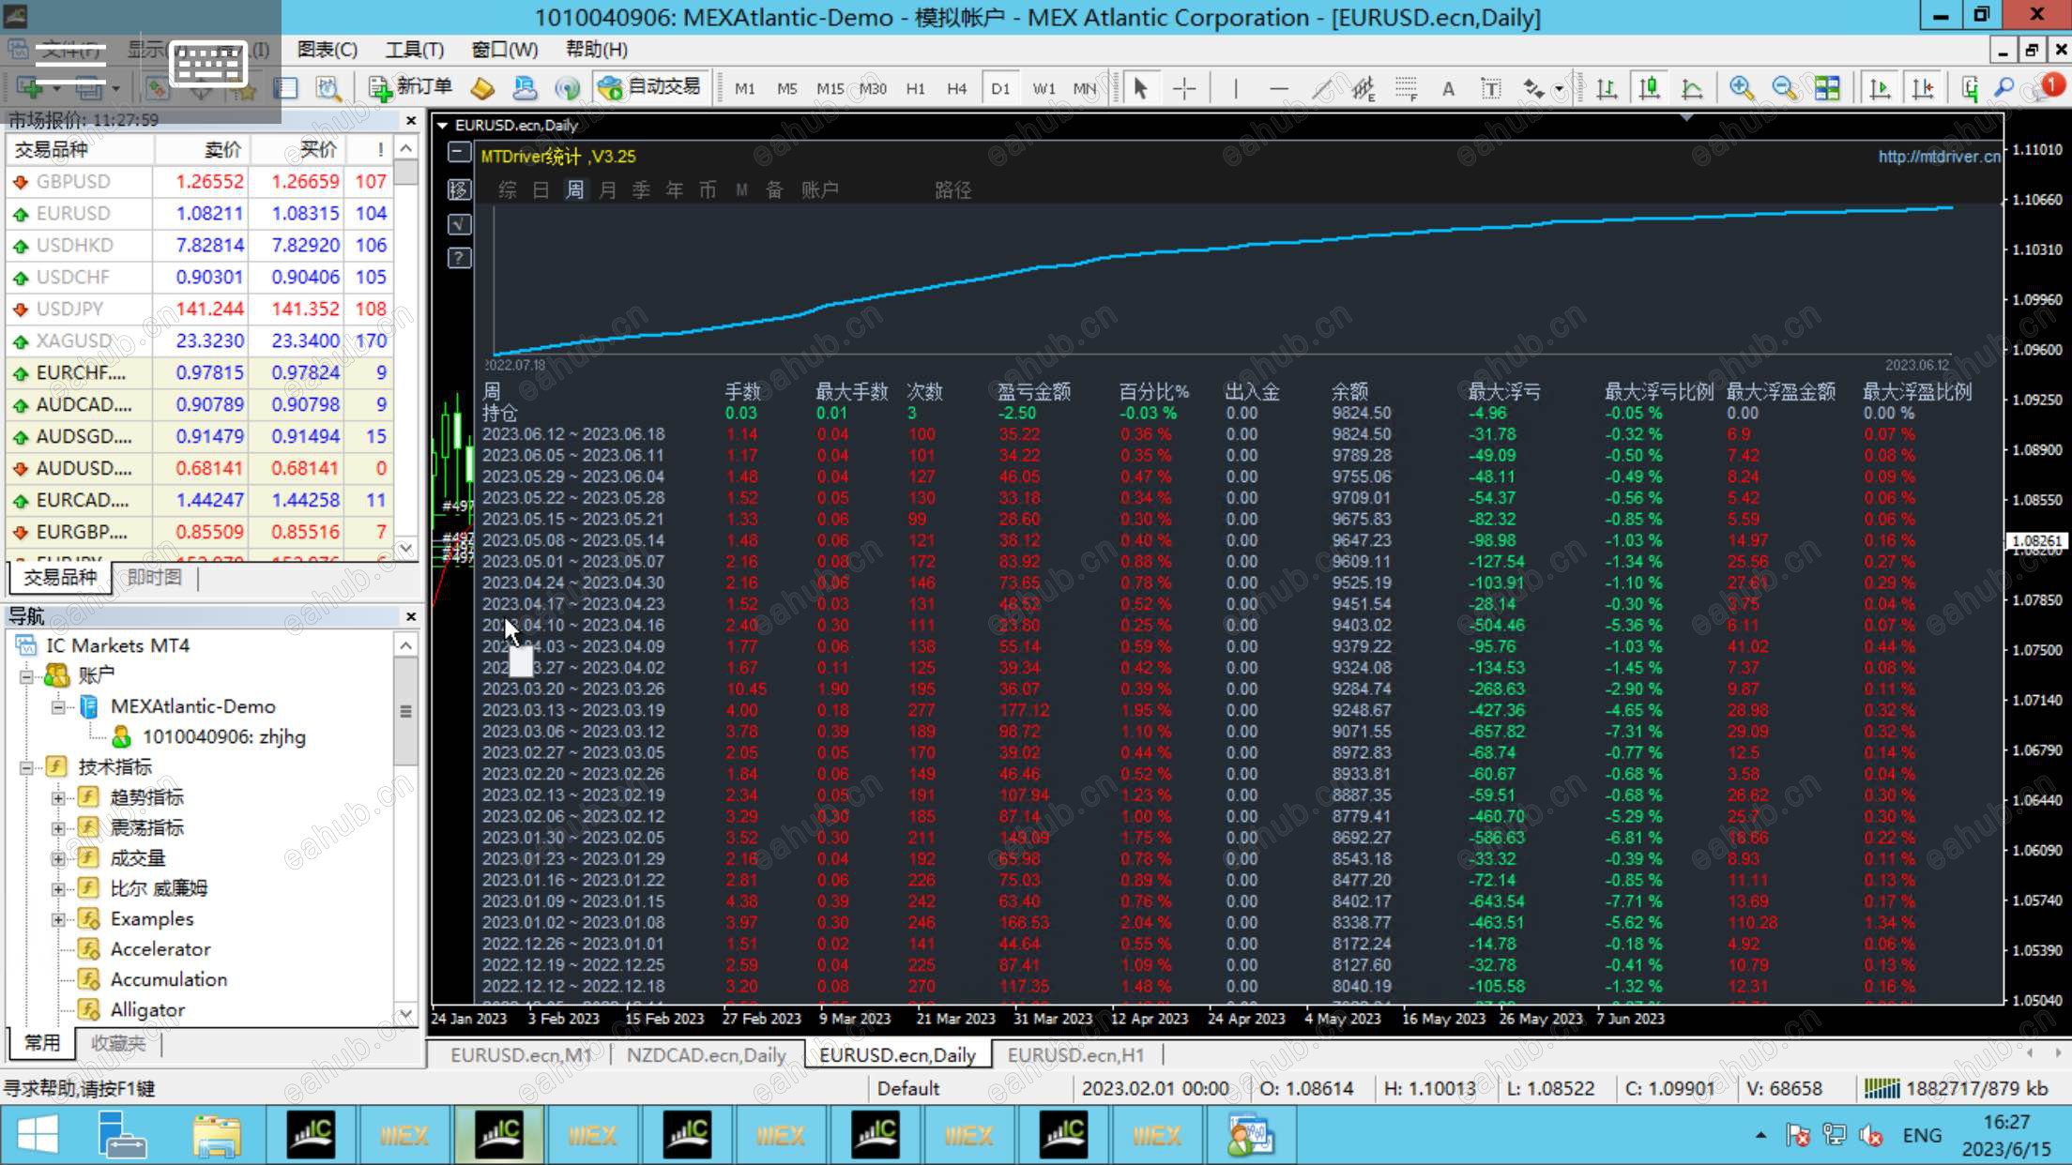Switch to the NZDCAD.ecn,Daily chart tab

click(x=706, y=1055)
